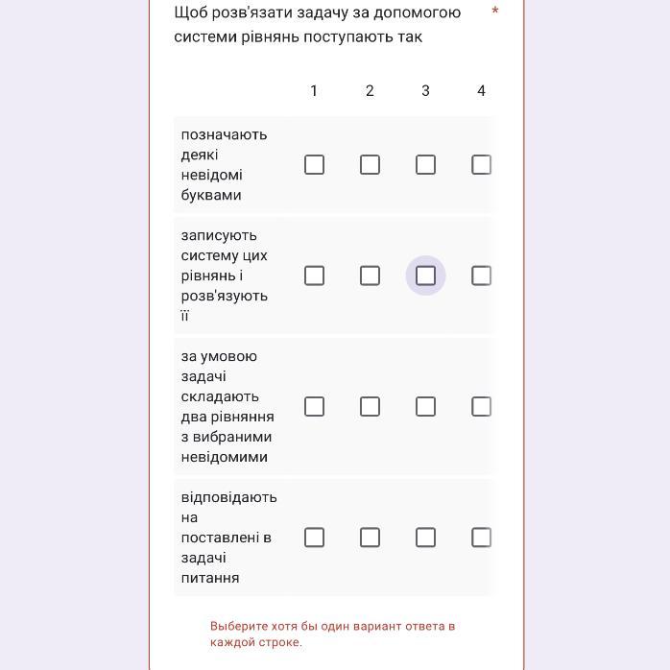This screenshot has height=670, width=670.
Task: Check column 4 for 'за умовою задачі складають'
Action: click(481, 407)
